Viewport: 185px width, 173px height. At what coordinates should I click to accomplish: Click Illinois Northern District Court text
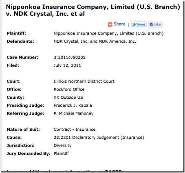click(x=84, y=81)
